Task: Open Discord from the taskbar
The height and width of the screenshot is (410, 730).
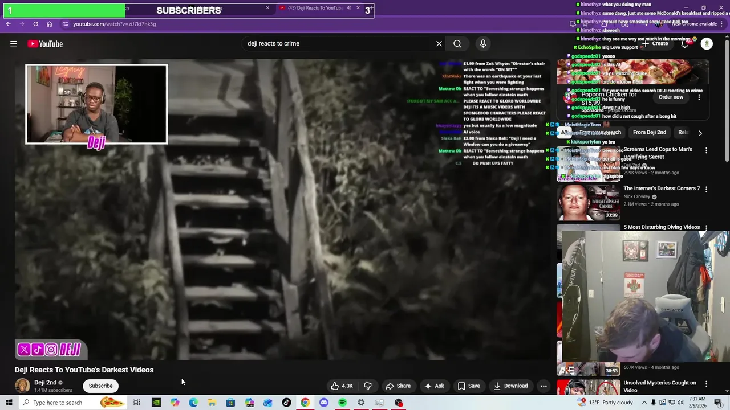Action: (x=324, y=403)
